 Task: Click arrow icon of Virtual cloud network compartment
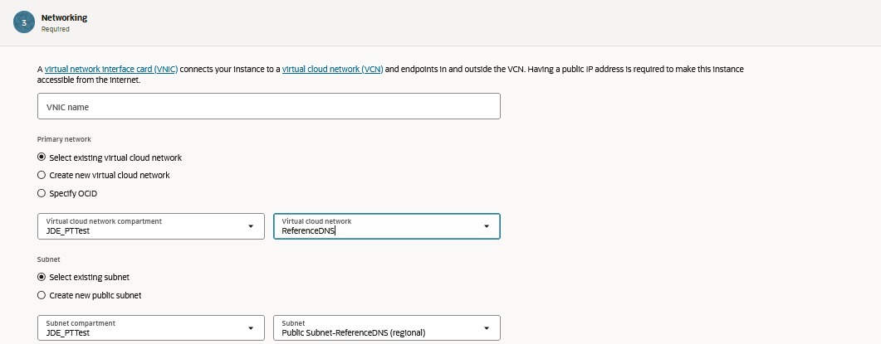pos(251,226)
